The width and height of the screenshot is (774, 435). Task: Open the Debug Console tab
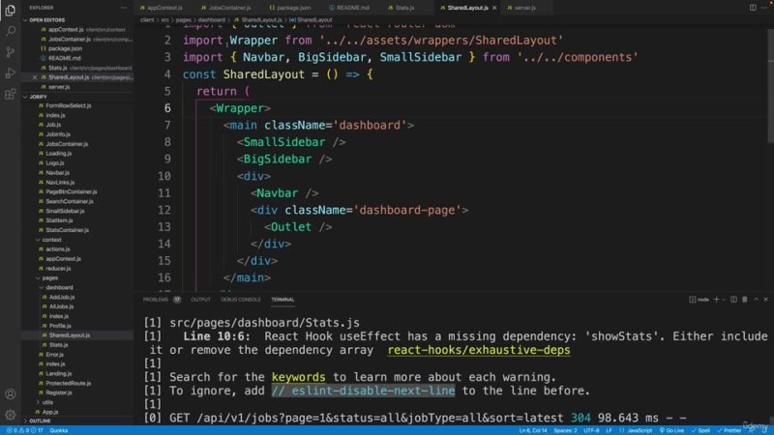[240, 300]
